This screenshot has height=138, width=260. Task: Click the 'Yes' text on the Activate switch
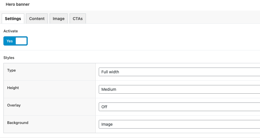click(10, 41)
